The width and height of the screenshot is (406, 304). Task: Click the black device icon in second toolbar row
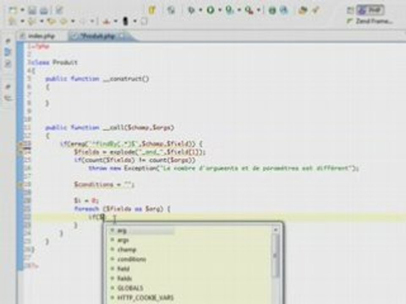point(126,22)
